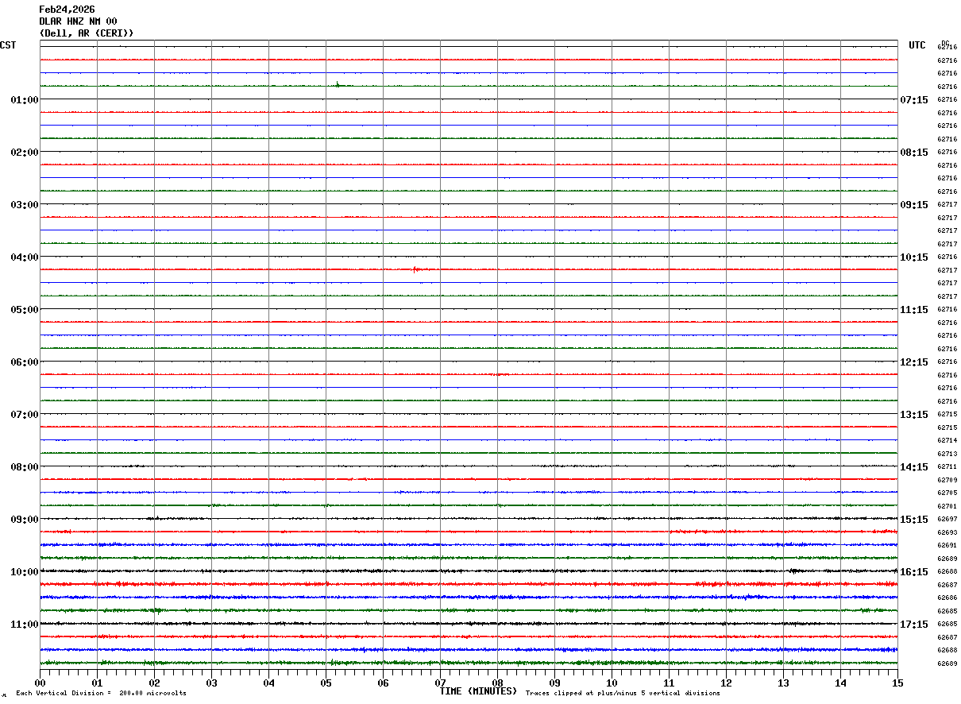Click the DC offset value 62697
This screenshot has width=961, height=704.
[947, 519]
